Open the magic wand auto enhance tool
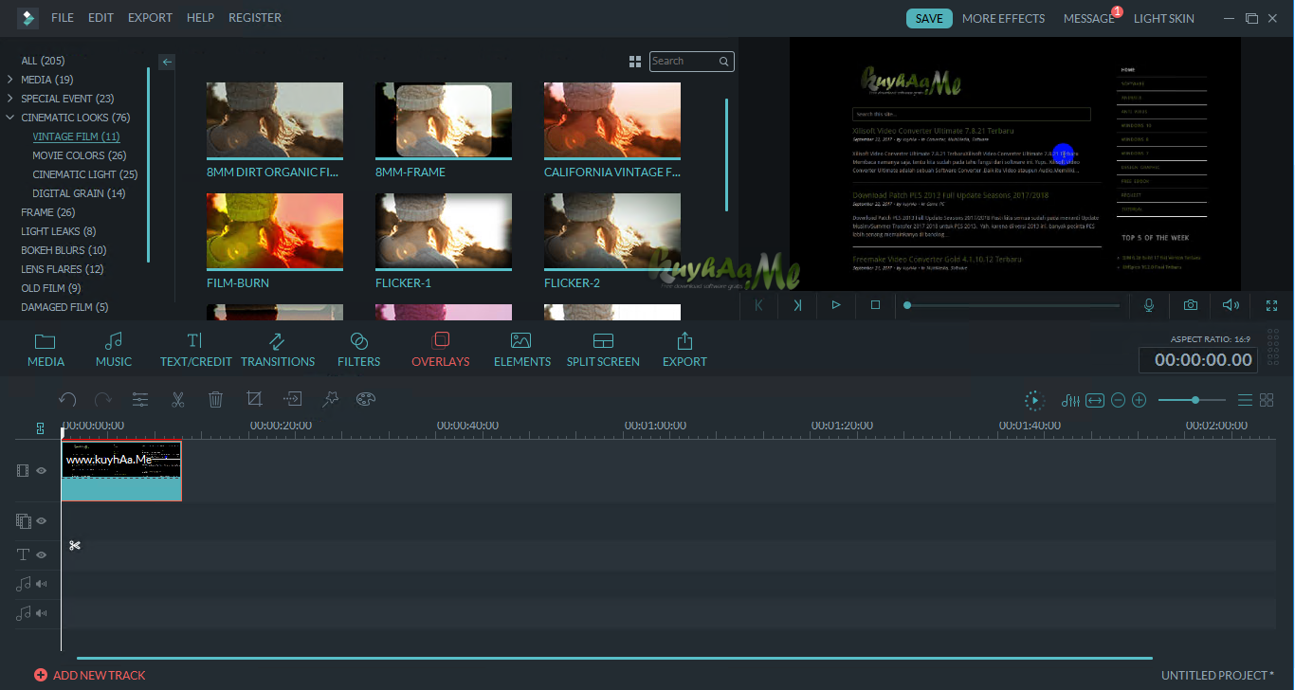The height and width of the screenshot is (690, 1295). pos(330,400)
